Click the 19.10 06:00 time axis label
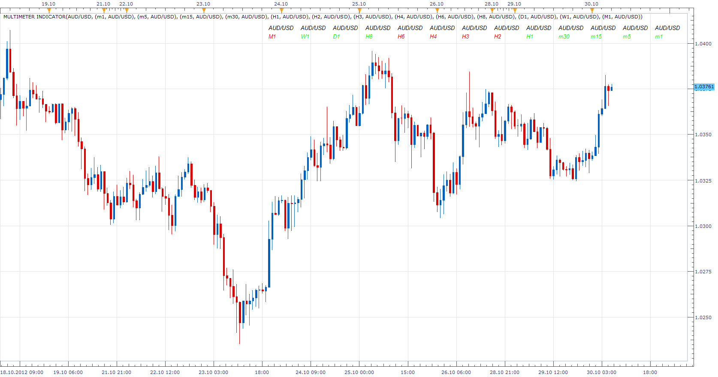This screenshot has width=718, height=377. coord(68,372)
